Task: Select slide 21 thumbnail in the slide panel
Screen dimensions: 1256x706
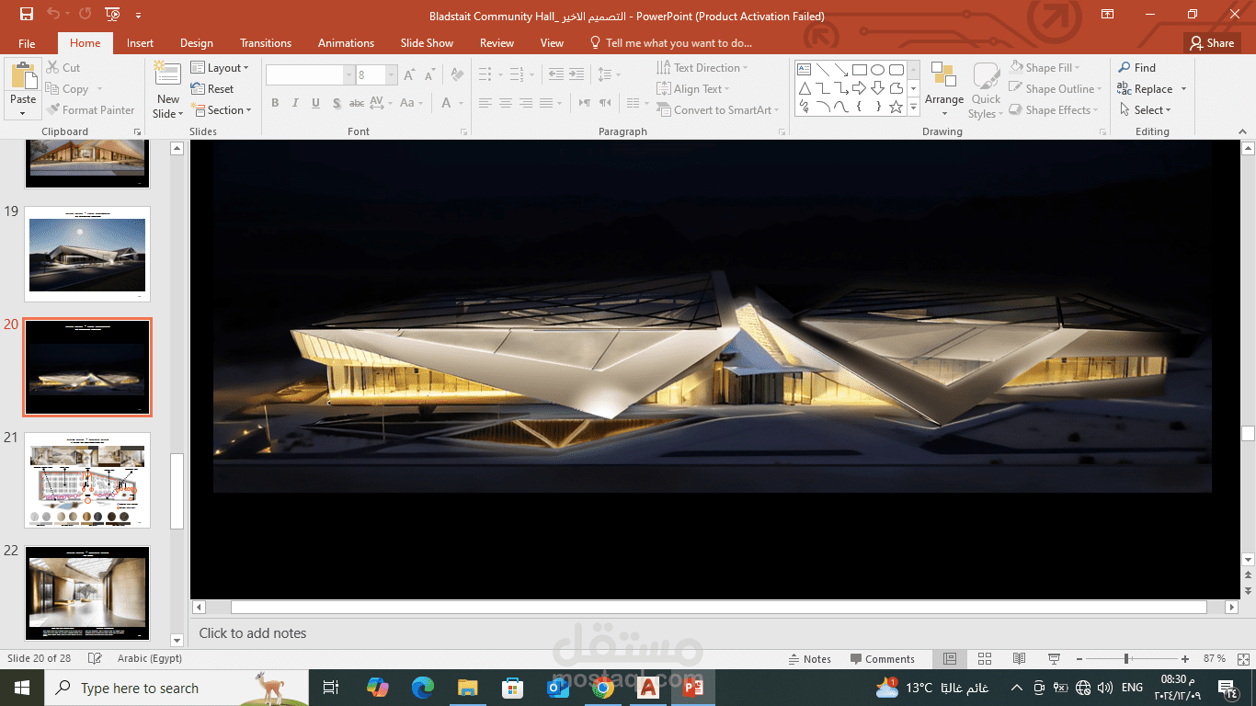Action: point(86,479)
